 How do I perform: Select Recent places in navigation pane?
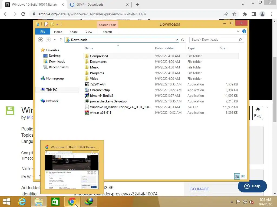pos(58,67)
